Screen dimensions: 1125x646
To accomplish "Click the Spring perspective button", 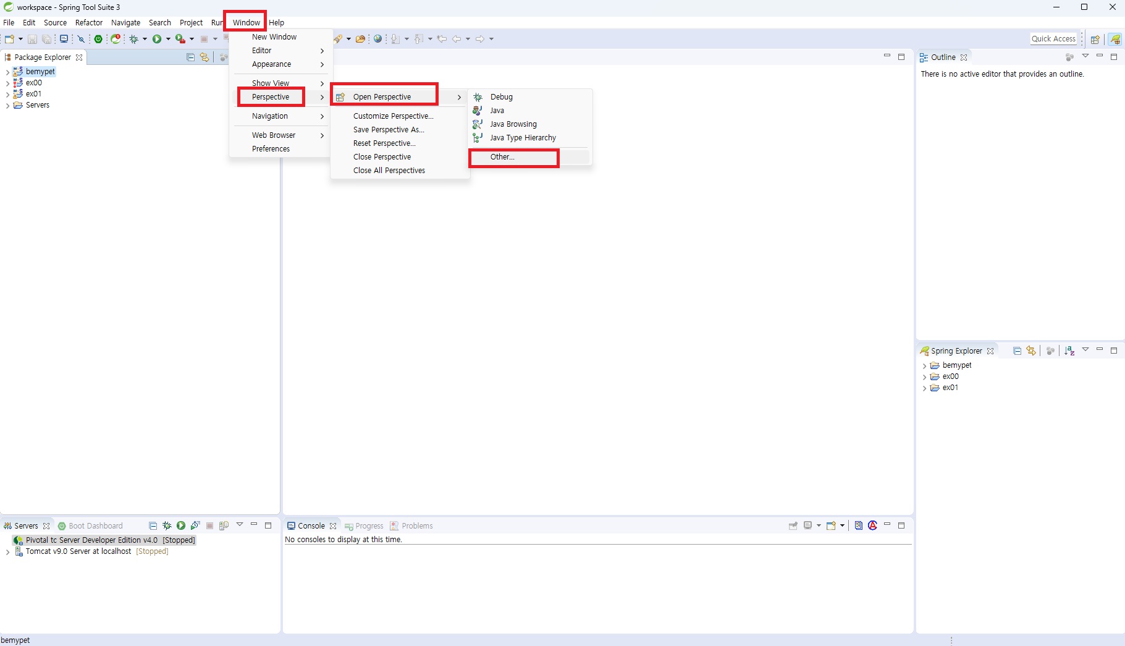I will 1115,39.
